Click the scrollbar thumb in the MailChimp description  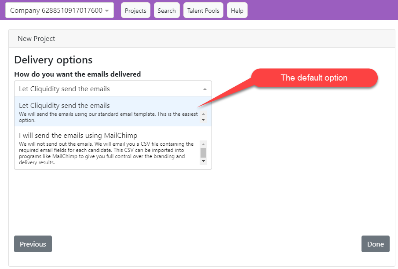point(203,152)
